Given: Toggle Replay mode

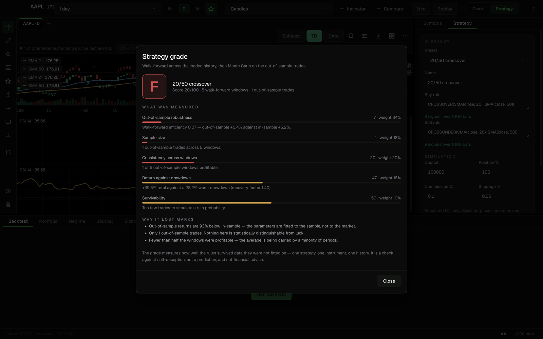Looking at the screenshot, I should coord(445,9).
